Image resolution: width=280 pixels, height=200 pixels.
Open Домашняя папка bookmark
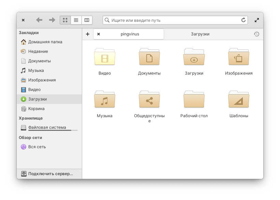(45, 42)
